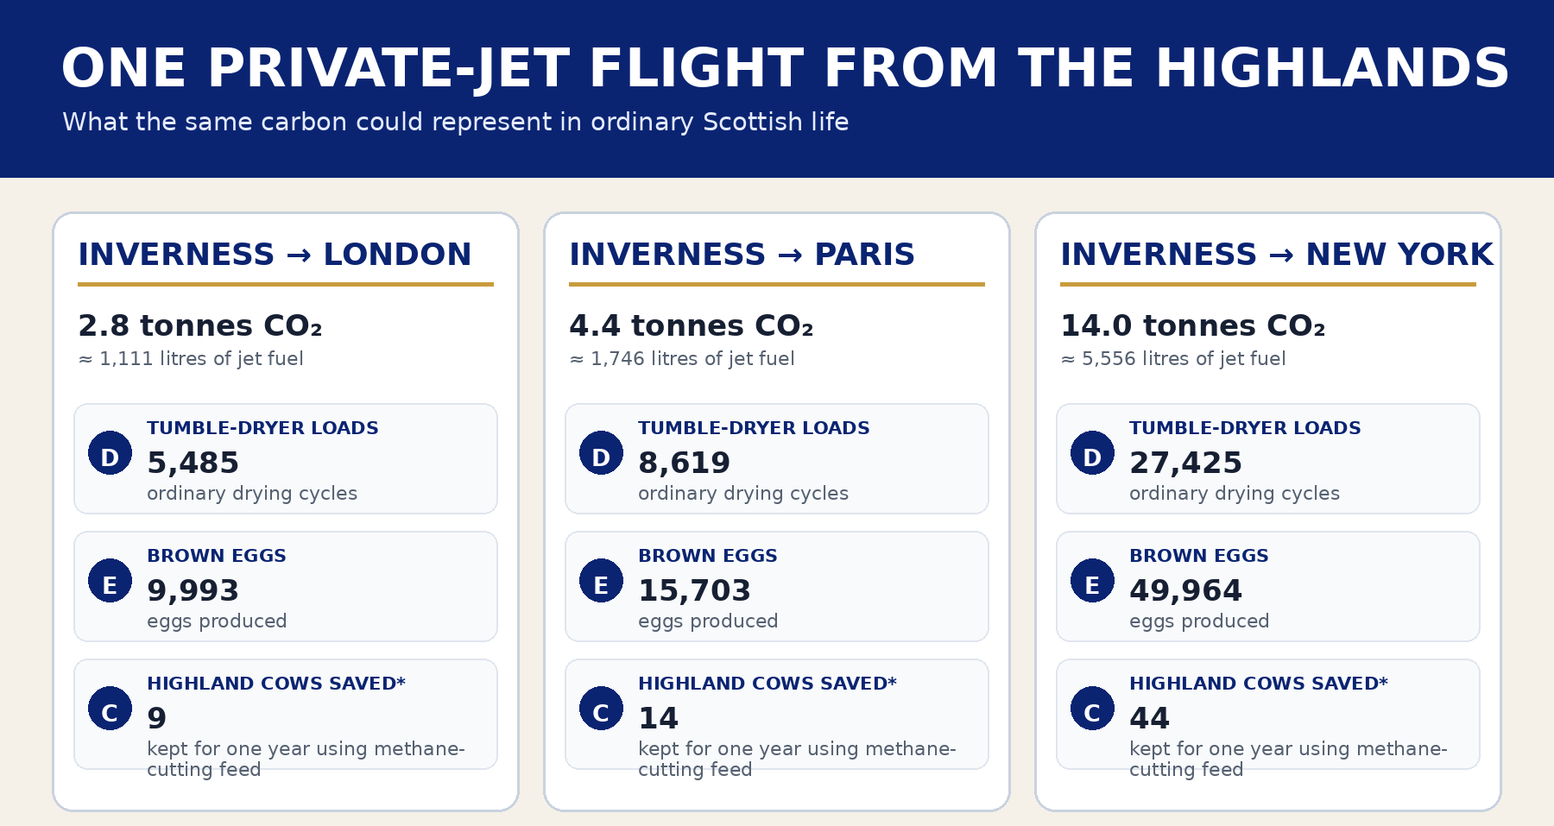
Task: Click the Inverness → Paris heading
Action: coord(742,255)
